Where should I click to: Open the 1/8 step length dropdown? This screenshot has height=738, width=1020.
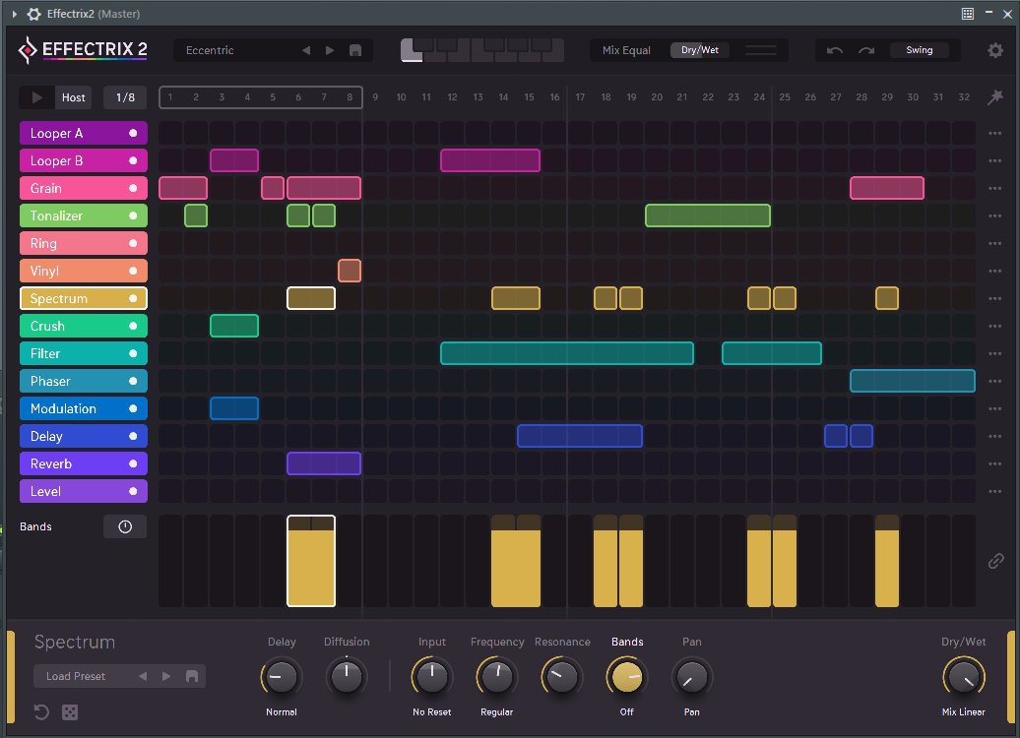[x=125, y=97]
